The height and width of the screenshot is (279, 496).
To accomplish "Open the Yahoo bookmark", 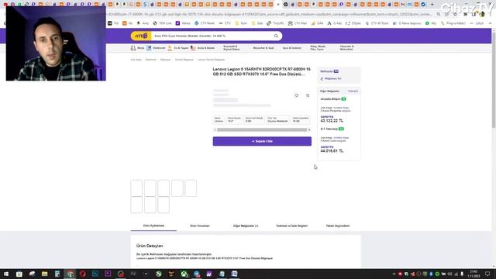I will [183, 23].
